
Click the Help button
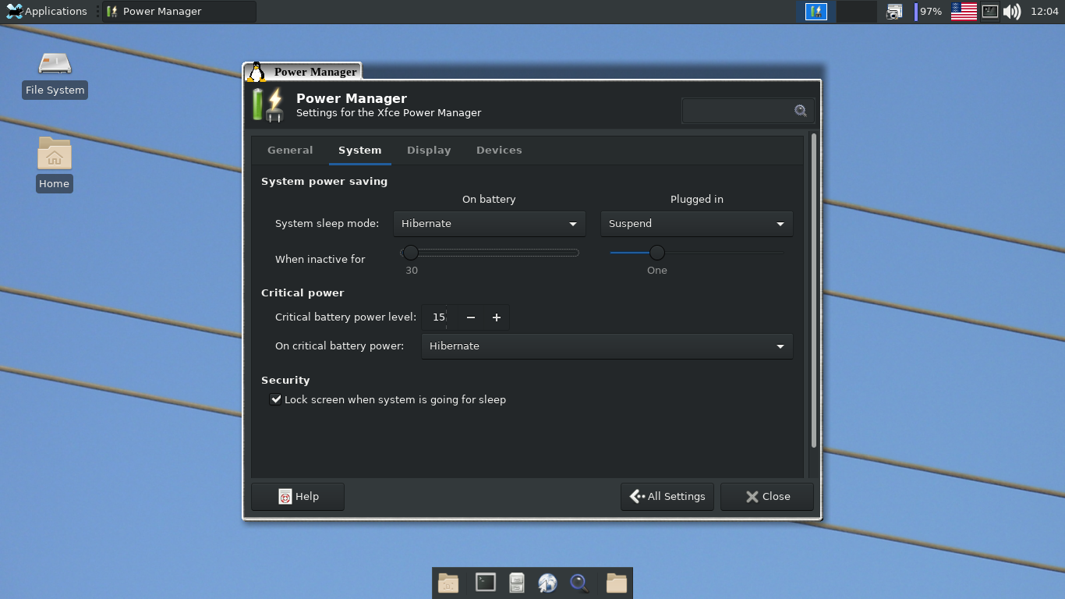[x=298, y=497]
